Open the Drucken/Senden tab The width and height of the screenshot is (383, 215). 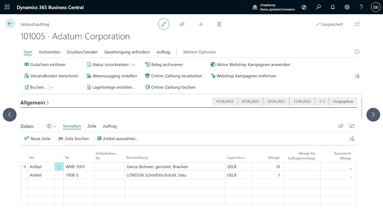[82, 52]
